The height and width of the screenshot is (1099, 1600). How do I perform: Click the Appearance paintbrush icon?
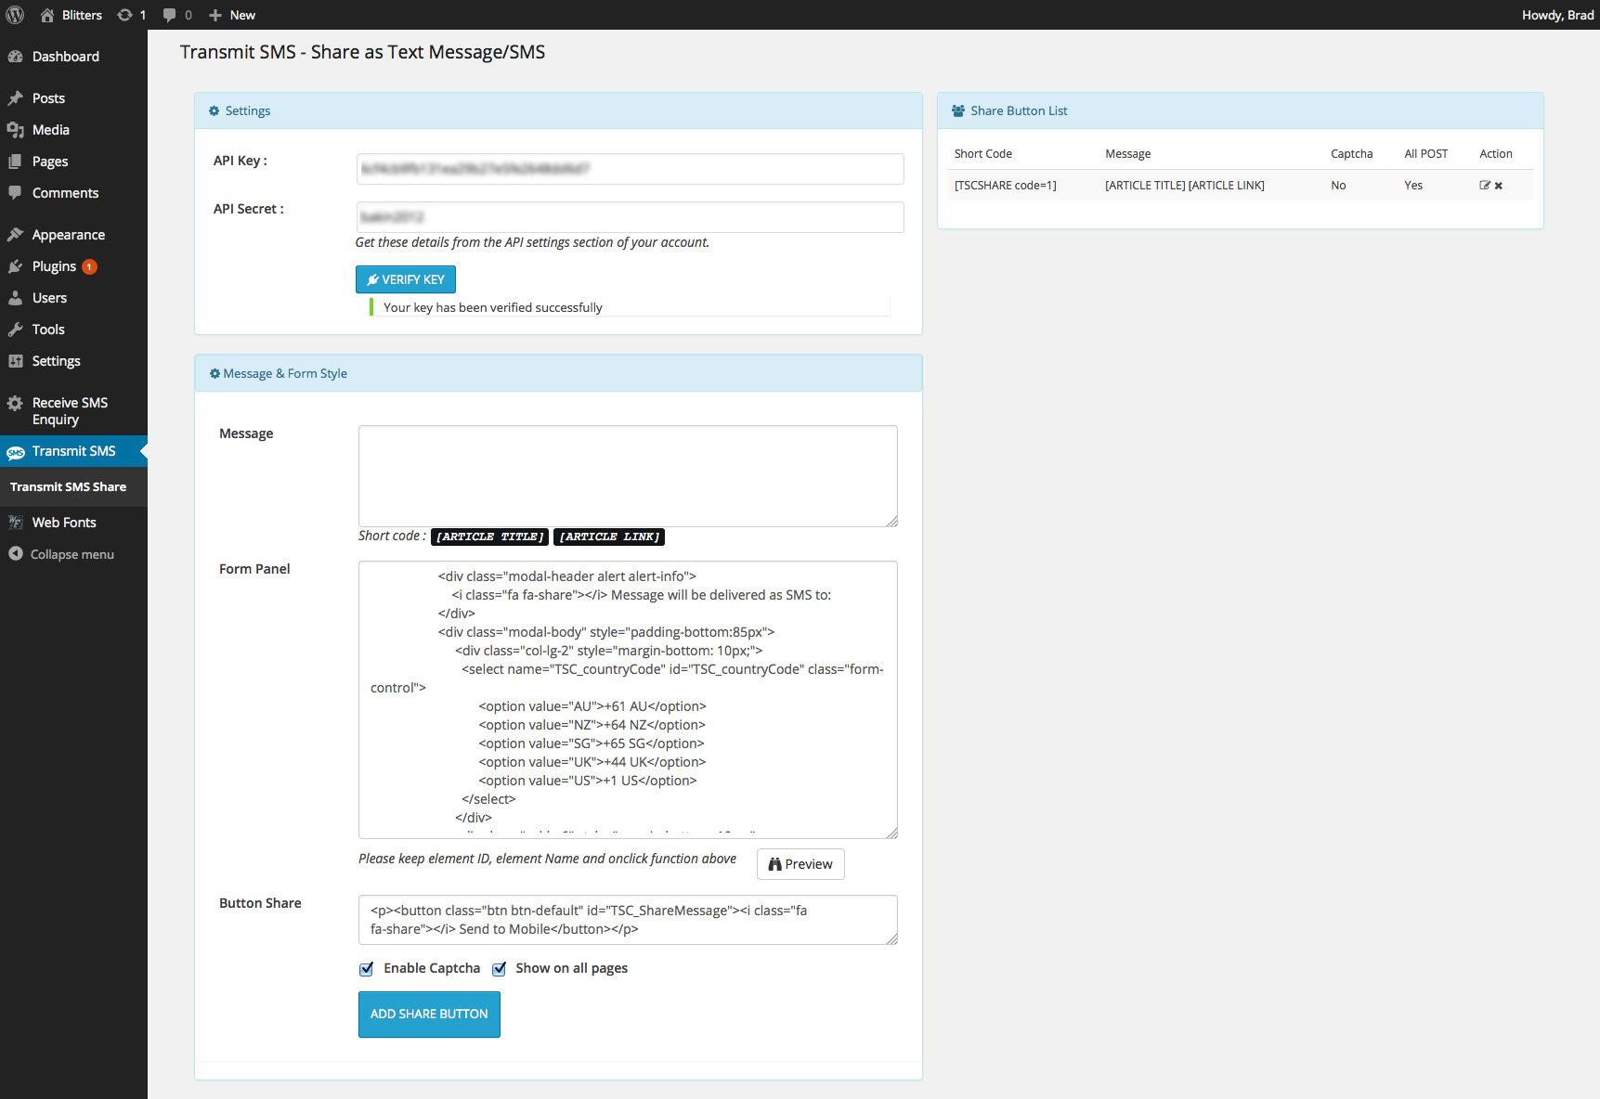(x=15, y=235)
